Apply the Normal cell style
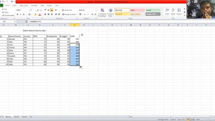 pyautogui.click(x=122, y=10)
